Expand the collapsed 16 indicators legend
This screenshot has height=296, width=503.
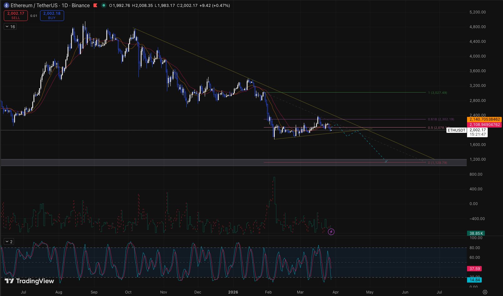click(10, 27)
